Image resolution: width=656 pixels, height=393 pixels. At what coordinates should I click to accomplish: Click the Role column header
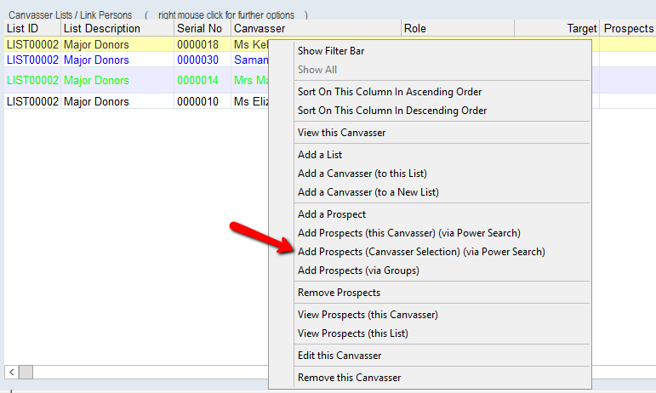pyautogui.click(x=458, y=28)
